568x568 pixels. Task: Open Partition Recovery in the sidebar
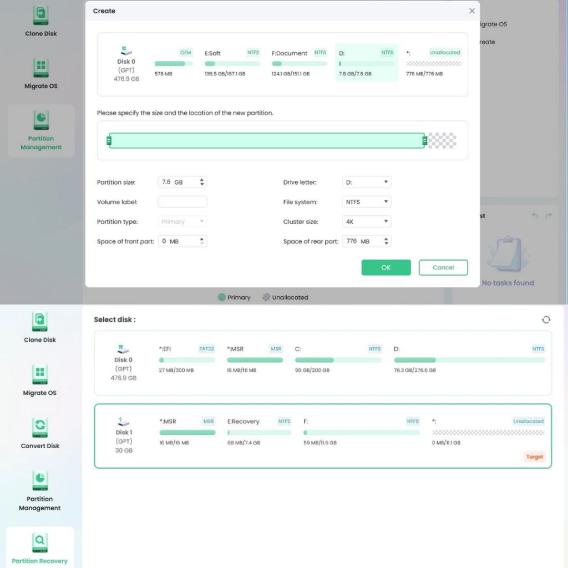[x=40, y=541]
